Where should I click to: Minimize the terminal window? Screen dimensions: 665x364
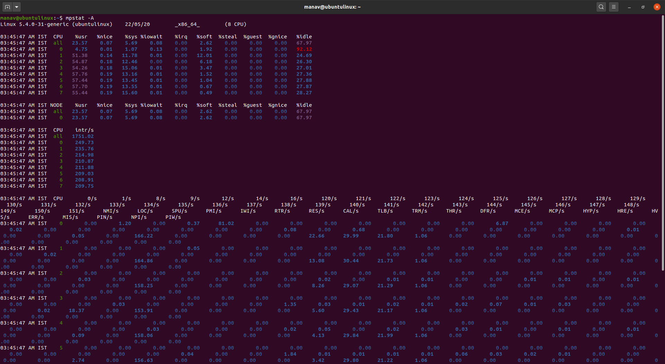point(629,7)
